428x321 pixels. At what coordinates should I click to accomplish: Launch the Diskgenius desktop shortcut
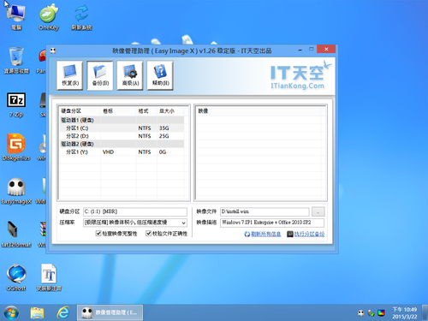point(16,147)
